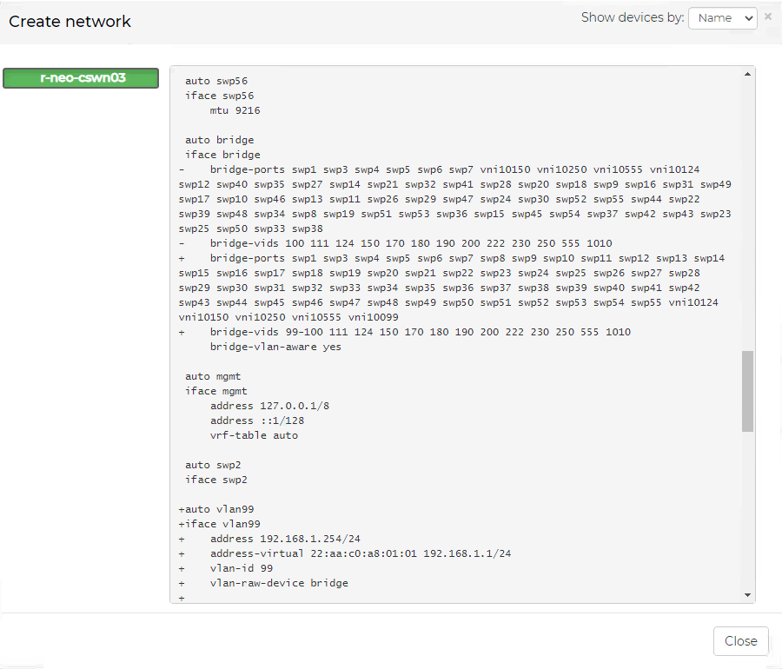
Task: Click the config scrollbar up arrow
Action: pyautogui.click(x=747, y=75)
